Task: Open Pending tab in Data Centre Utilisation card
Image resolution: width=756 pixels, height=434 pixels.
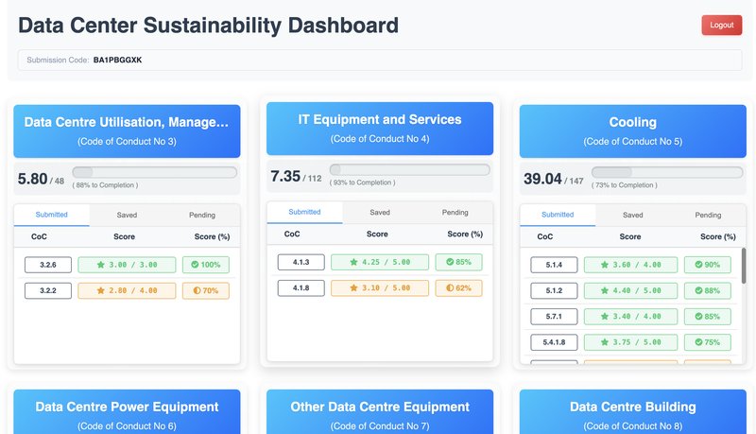Action: click(202, 215)
